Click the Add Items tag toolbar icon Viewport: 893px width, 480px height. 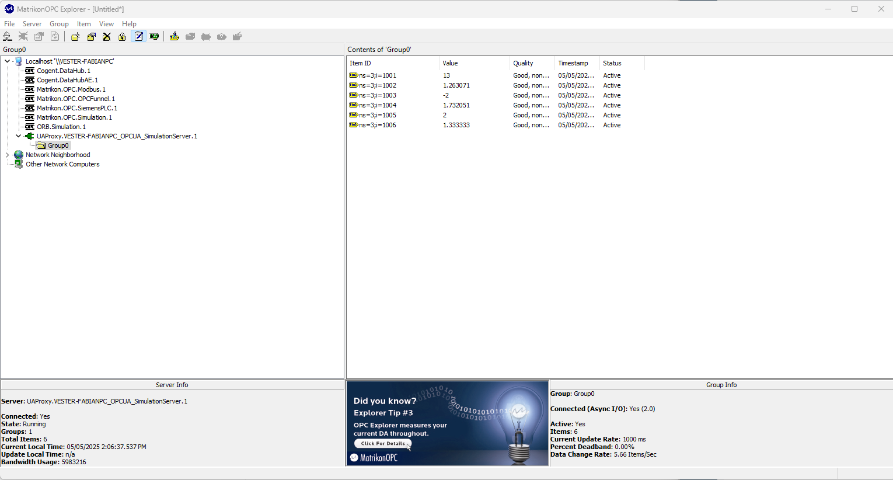pos(174,36)
